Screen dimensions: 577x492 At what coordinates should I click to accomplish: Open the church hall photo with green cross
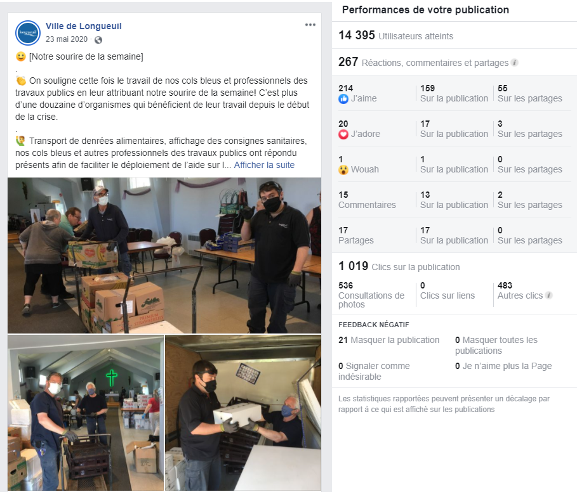pyautogui.click(x=86, y=413)
